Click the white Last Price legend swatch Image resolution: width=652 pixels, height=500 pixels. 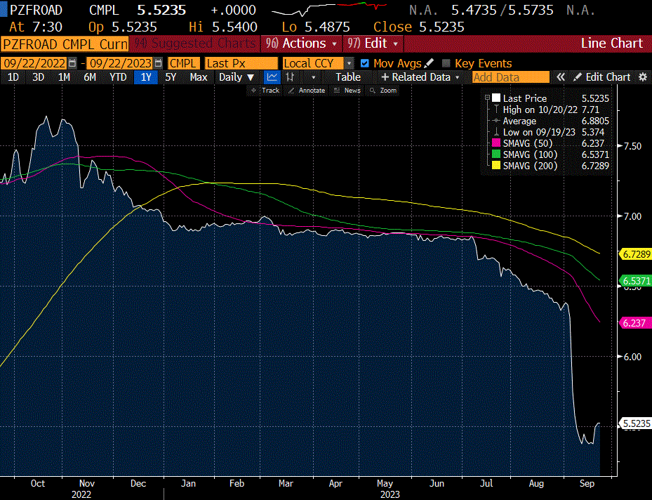tap(496, 98)
